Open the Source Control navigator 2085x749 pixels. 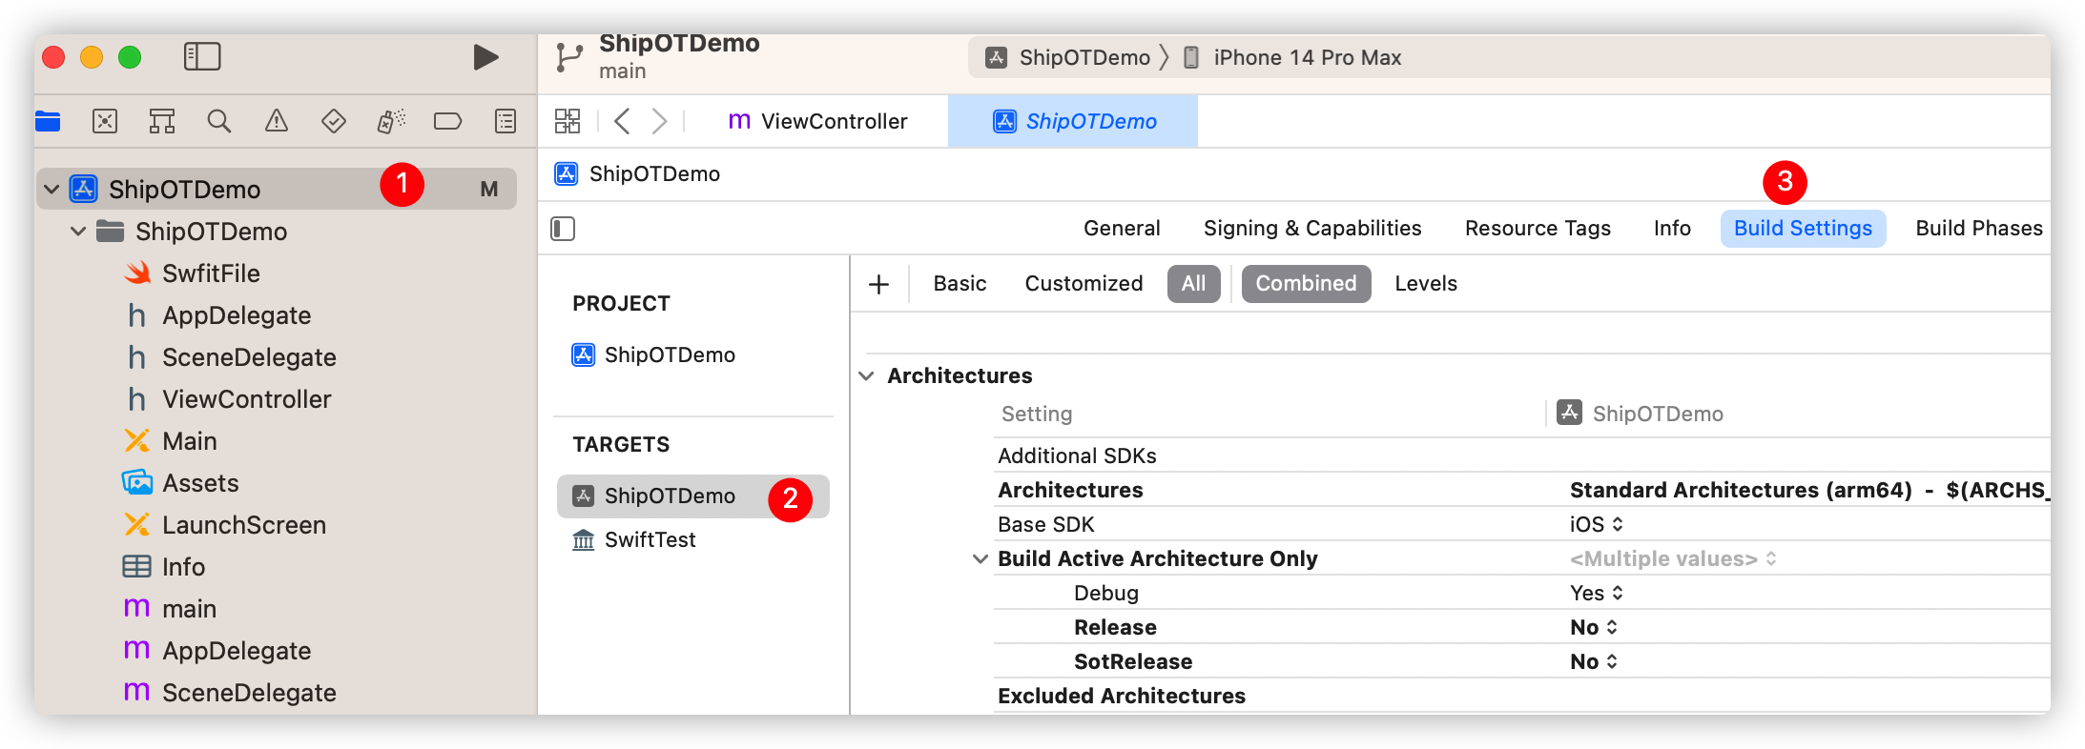pyautogui.click(x=105, y=121)
